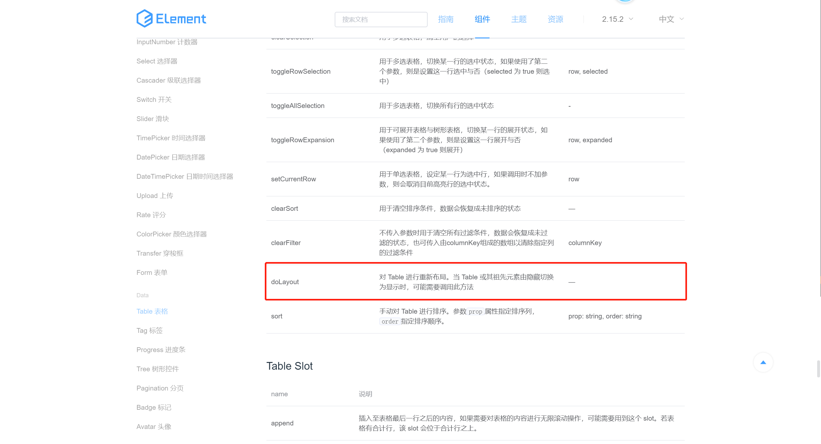
Task: Open the Upload 上传 component page
Action: (x=155, y=195)
